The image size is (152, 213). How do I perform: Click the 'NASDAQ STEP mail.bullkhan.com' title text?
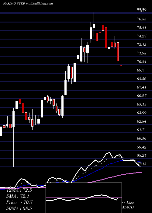[28, 4]
